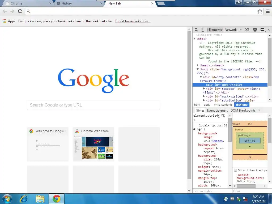
Task: Show the console drawer icon in DevTools
Action: point(247,30)
